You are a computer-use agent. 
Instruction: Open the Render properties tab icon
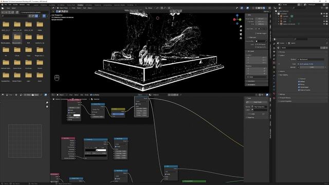click(x=274, y=48)
